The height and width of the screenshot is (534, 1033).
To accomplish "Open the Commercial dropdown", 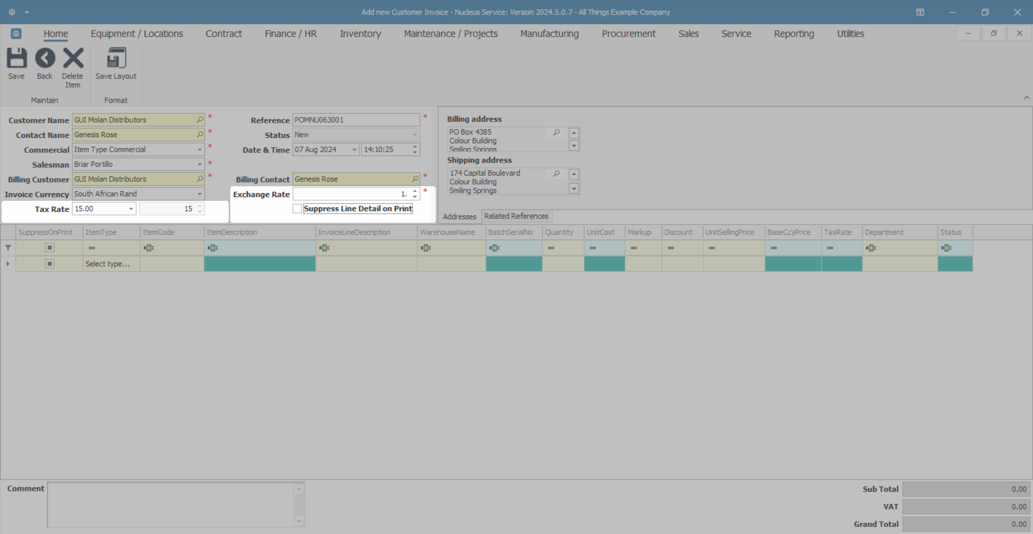I will [200, 150].
